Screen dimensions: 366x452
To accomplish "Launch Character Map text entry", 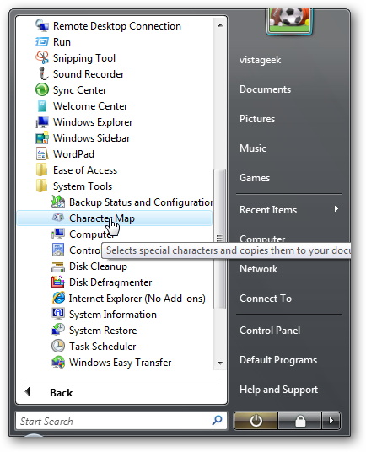I will click(x=102, y=218).
